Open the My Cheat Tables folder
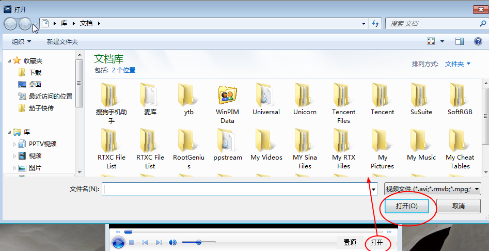Screen dimensions: 489x251 pos(460,149)
